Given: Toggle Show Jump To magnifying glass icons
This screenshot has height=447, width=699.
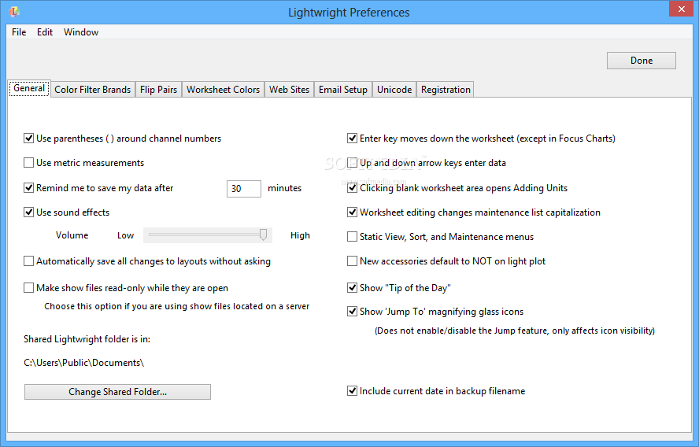Looking at the screenshot, I should click(x=352, y=311).
